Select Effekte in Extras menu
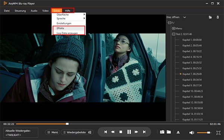Image resolution: width=224 pixels, height=140 pixels. [x=69, y=28]
